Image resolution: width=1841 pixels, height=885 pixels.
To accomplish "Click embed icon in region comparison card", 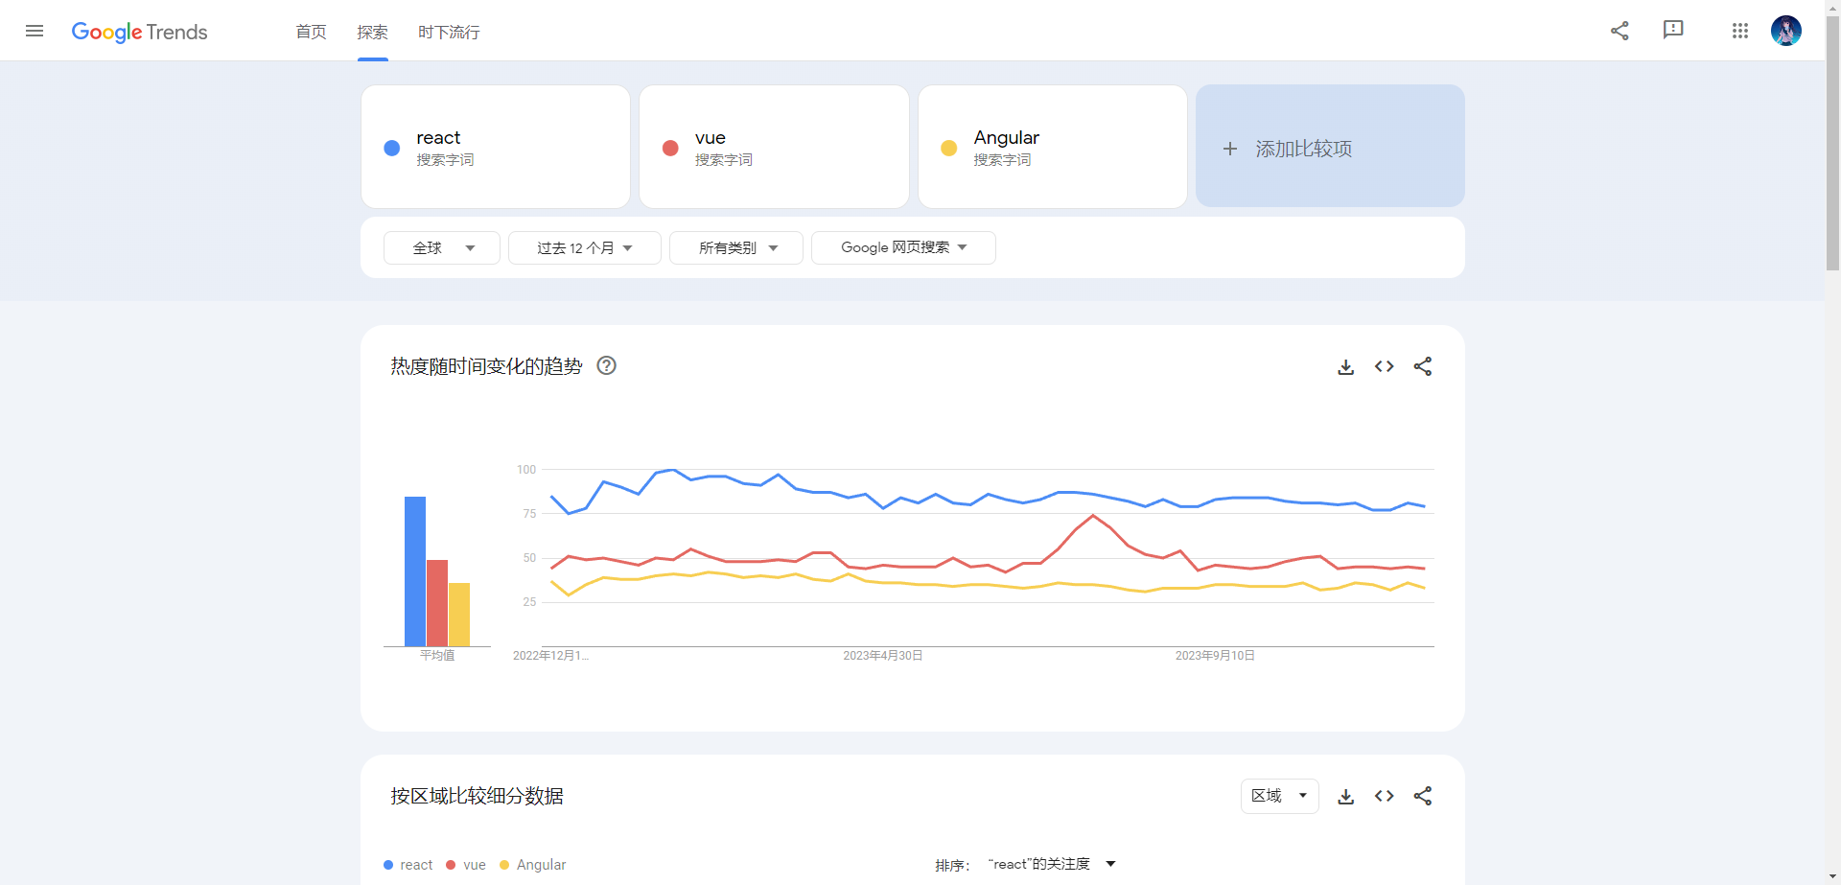I will [1384, 796].
